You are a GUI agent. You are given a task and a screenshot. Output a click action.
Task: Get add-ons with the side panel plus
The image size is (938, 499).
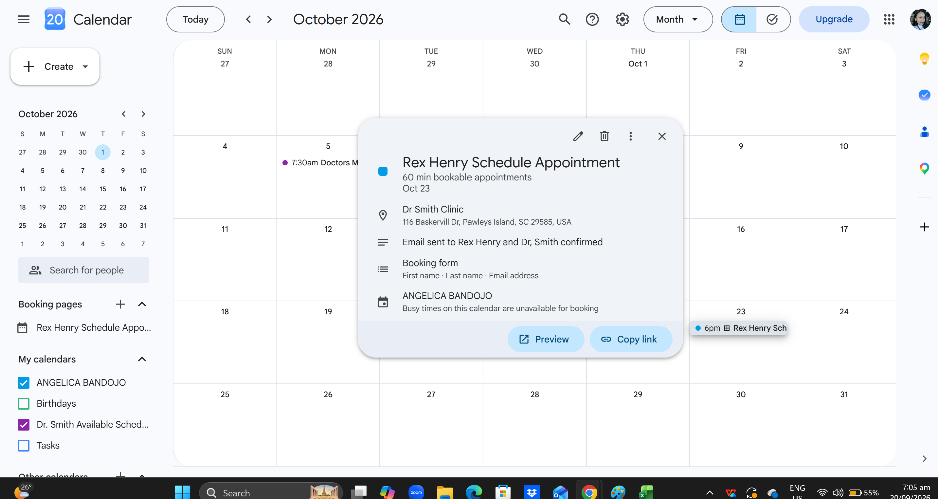[x=924, y=227]
